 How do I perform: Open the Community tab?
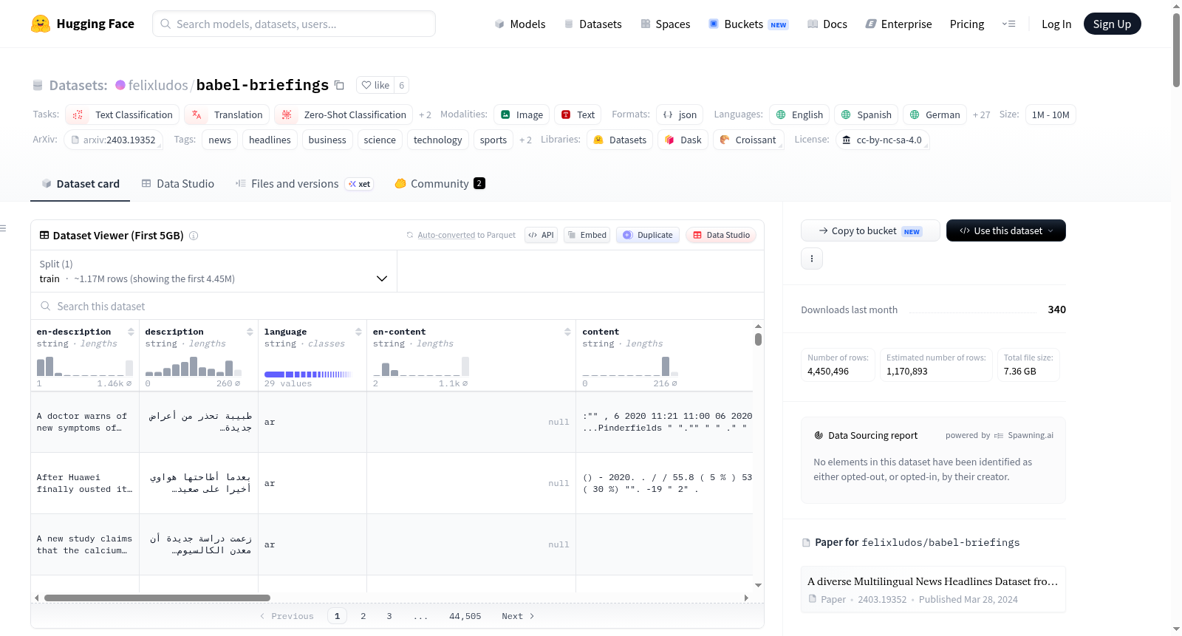(440, 183)
